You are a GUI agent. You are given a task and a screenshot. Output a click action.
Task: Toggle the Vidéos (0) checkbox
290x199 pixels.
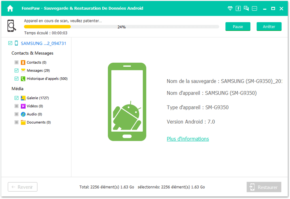(x=16, y=106)
